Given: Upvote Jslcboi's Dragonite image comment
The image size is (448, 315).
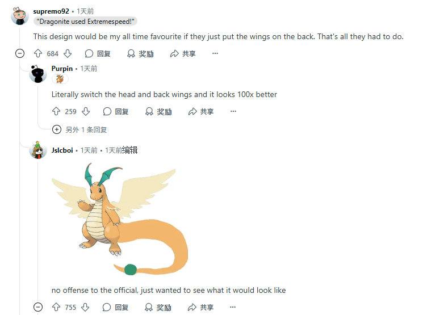Looking at the screenshot, I should pos(56,307).
